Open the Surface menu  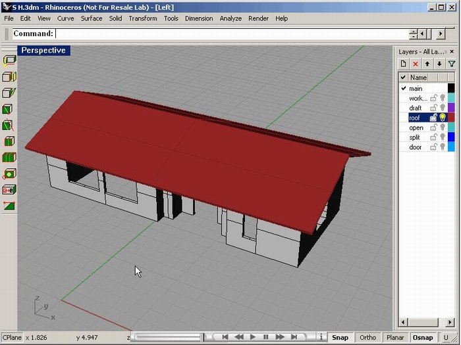pyautogui.click(x=92, y=18)
